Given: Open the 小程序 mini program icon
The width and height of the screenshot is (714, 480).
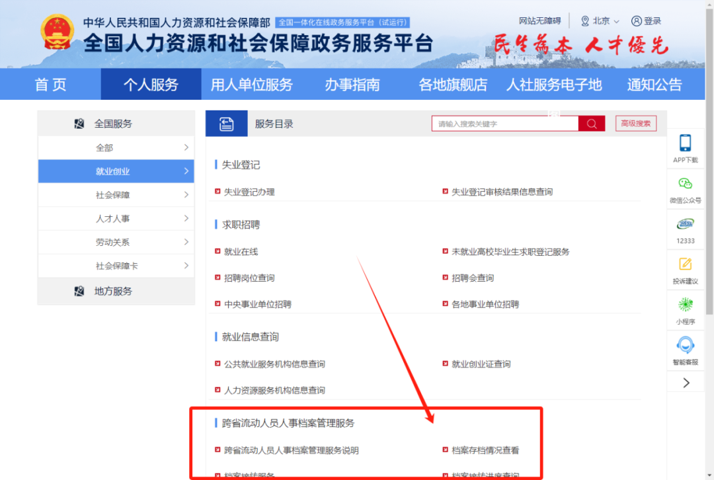Looking at the screenshot, I should pyautogui.click(x=686, y=308).
